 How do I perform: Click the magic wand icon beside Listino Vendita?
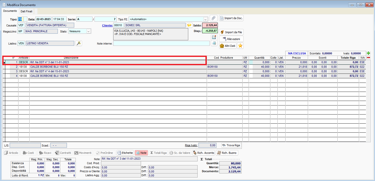(x=79, y=43)
